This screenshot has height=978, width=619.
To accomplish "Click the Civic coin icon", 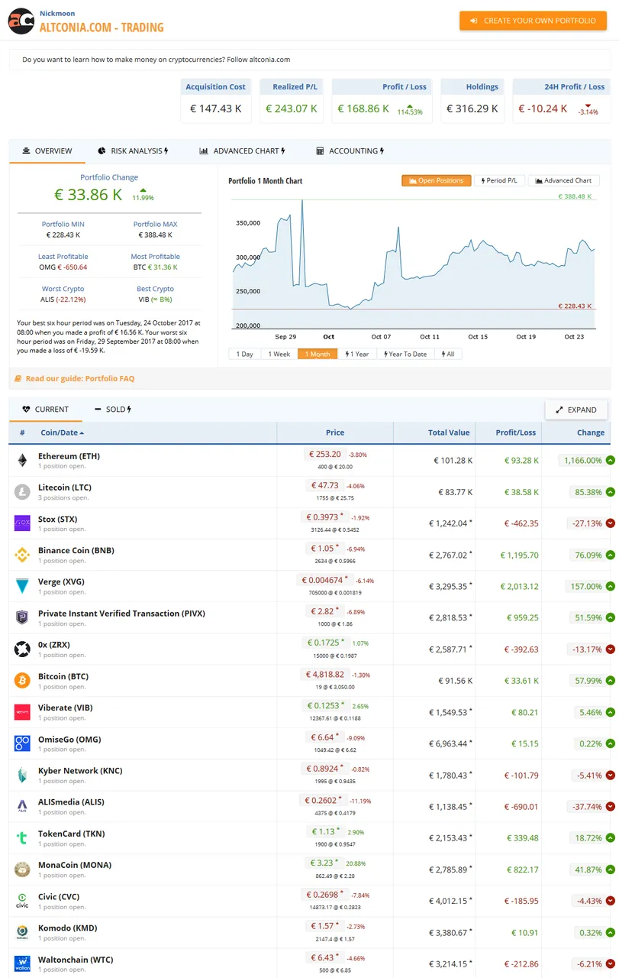I will (x=22, y=901).
